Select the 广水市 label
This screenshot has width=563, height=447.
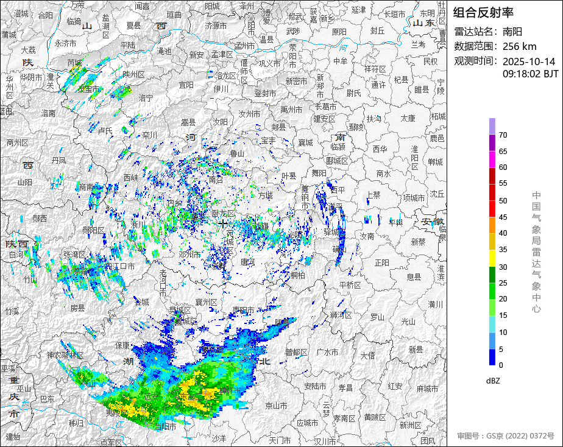[327, 353]
